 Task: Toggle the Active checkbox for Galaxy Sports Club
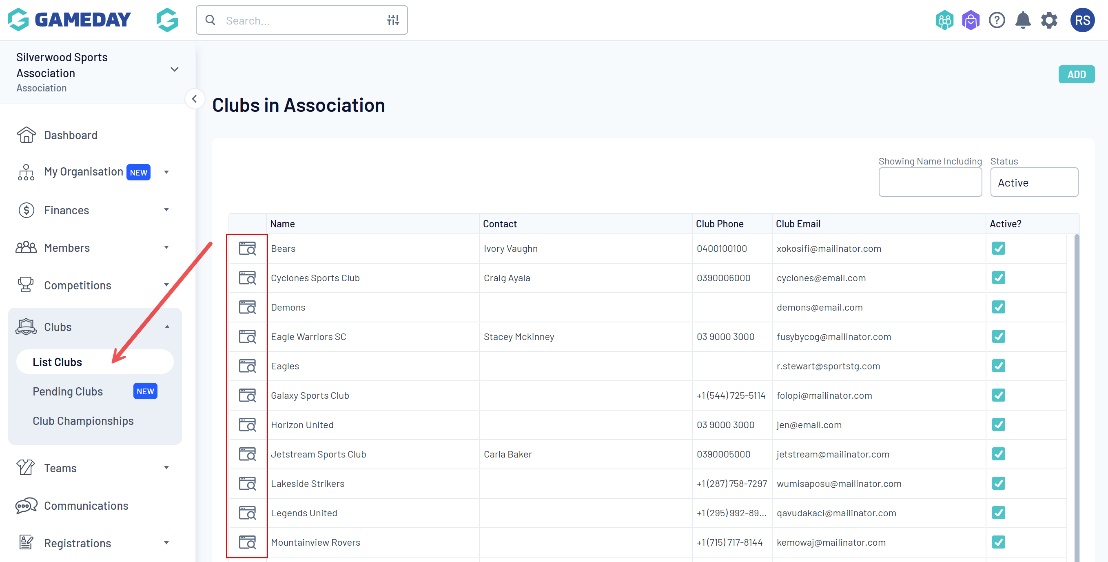pyautogui.click(x=998, y=395)
